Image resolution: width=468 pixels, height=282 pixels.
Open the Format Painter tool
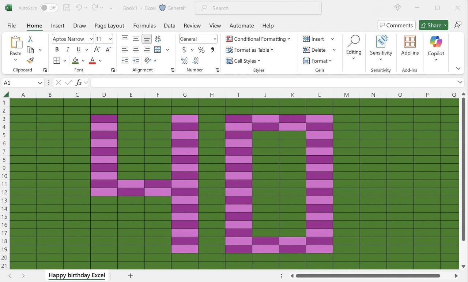[30, 60]
